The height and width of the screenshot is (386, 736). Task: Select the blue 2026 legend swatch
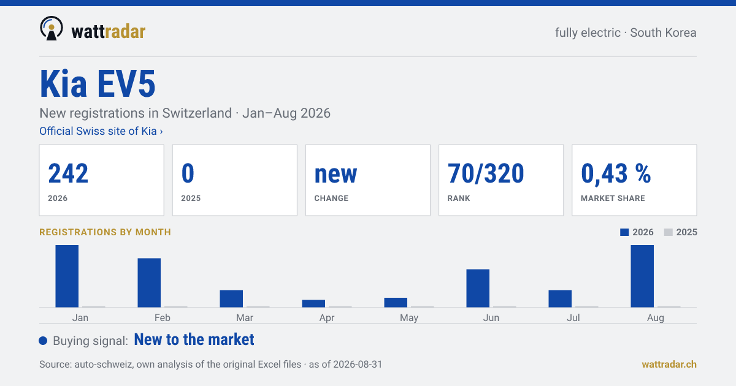coord(625,232)
